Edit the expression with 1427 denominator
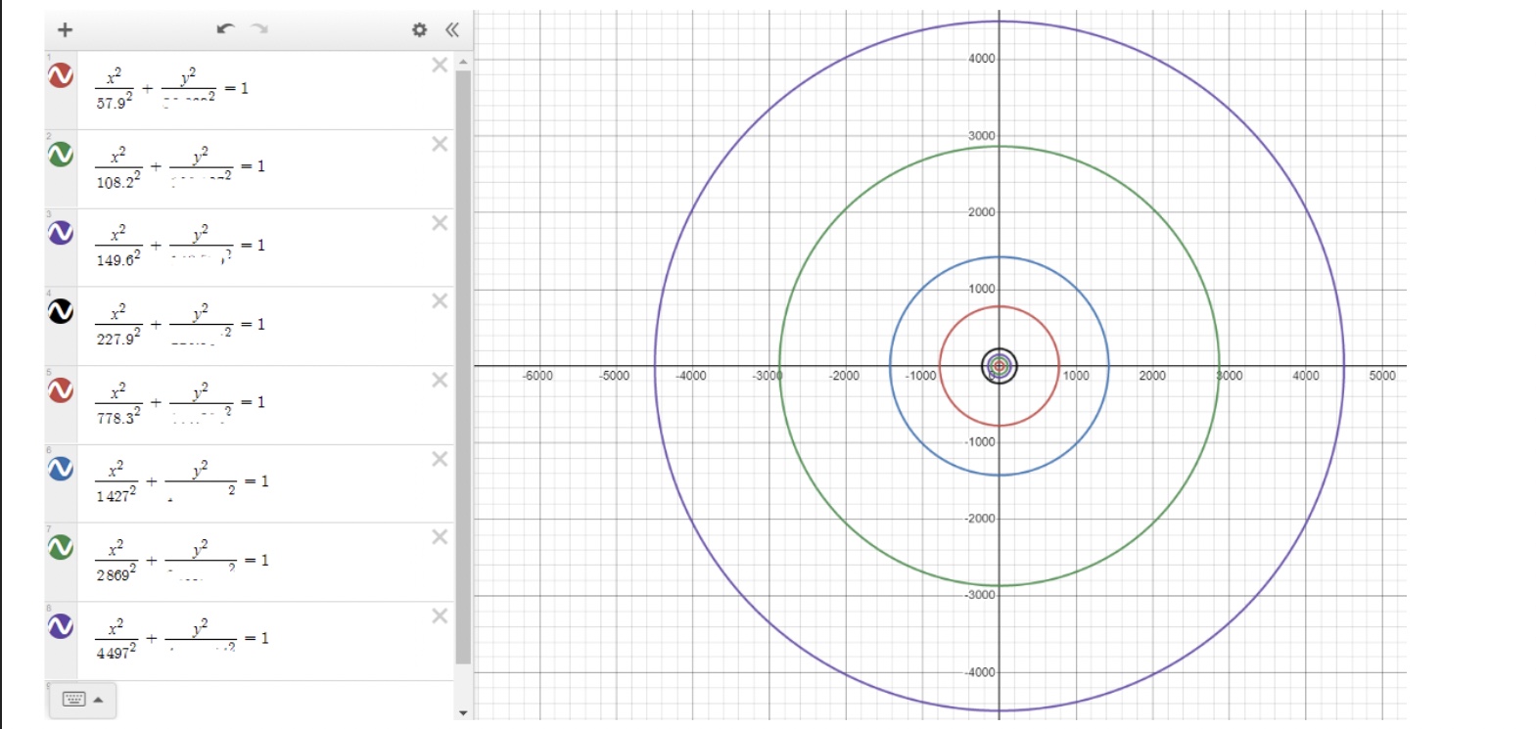 [266, 483]
